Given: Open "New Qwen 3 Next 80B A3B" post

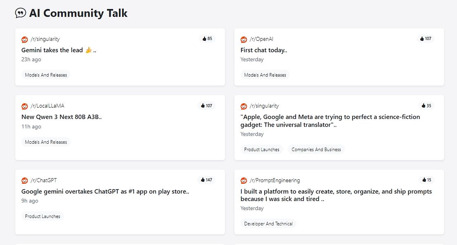Looking at the screenshot, I should [61, 117].
